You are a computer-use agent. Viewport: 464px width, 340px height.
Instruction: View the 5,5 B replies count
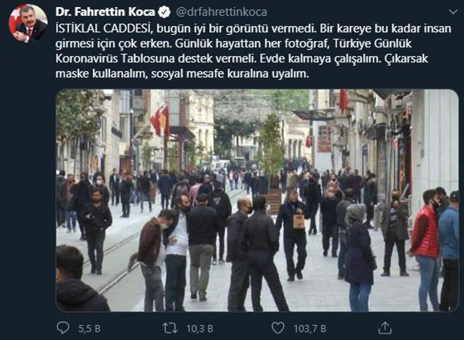89,329
